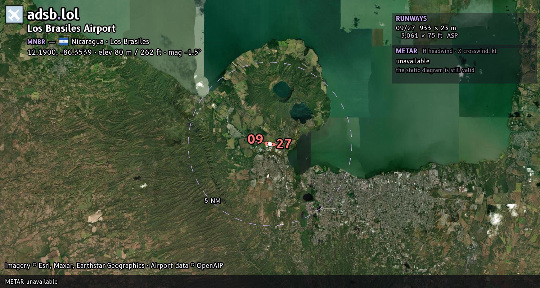Click the adsb.lol site title
540x288 pixels.
click(x=53, y=14)
